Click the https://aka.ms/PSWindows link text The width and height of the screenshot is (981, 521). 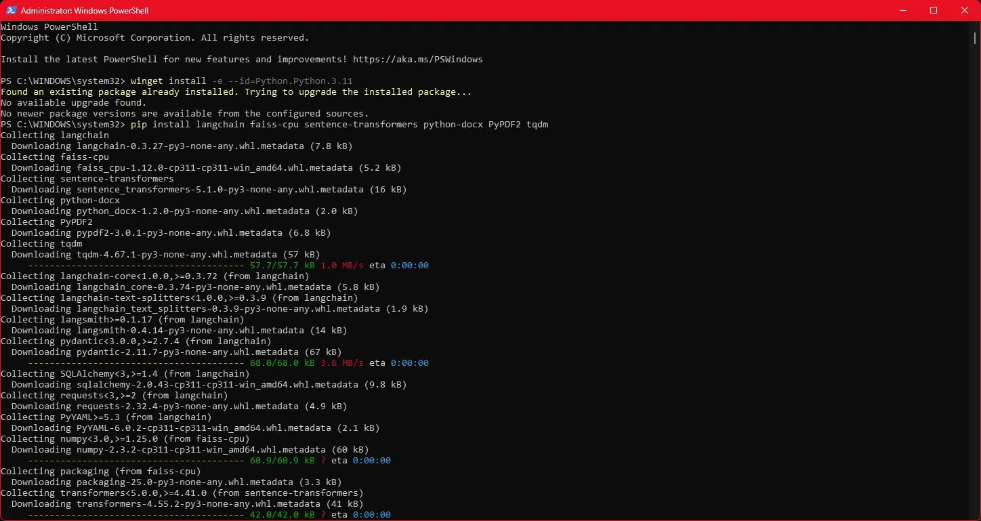(x=418, y=60)
